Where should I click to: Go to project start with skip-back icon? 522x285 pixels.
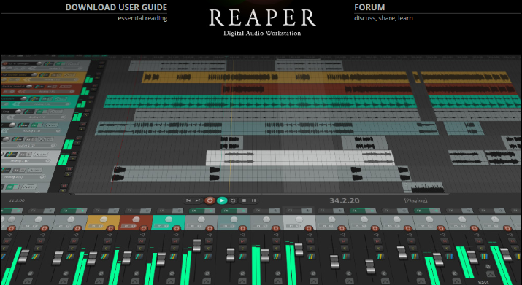188,200
